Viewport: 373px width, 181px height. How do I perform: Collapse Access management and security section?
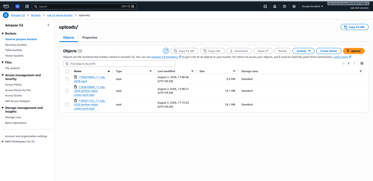(2, 75)
